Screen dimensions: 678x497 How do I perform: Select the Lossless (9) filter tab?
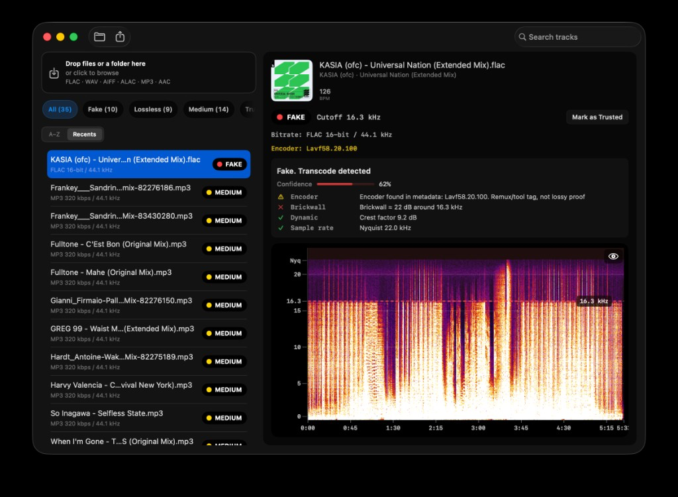coord(153,109)
